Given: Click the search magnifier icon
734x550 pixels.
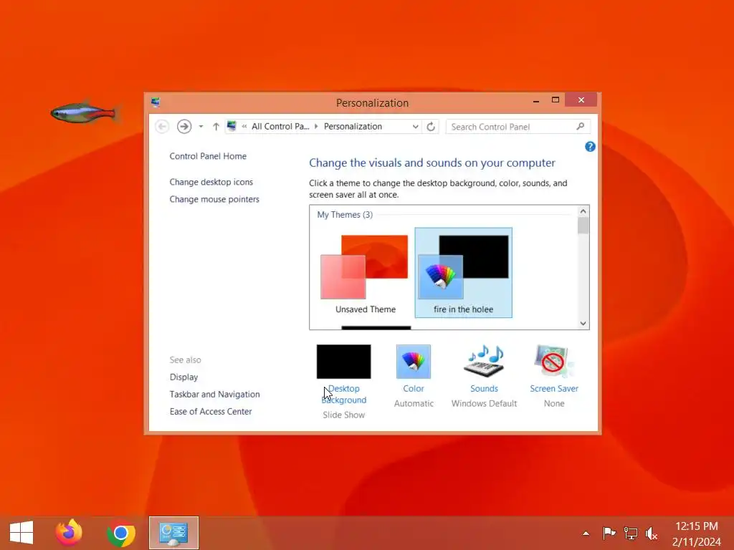Looking at the screenshot, I should (581, 126).
